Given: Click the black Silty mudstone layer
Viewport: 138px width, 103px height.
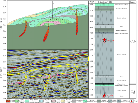Looking at the screenshot, I should pos(104,84).
